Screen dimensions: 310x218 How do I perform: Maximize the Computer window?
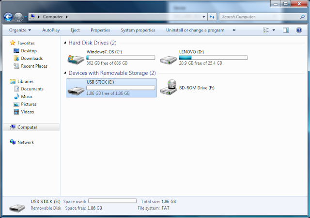click(x=285, y=4)
